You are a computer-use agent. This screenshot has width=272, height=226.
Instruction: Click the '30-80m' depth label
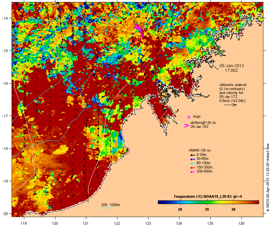202,159
